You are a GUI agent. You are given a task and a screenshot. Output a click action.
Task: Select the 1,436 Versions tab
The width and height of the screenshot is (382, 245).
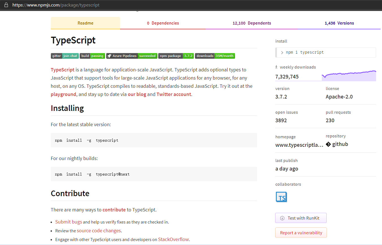pos(339,23)
